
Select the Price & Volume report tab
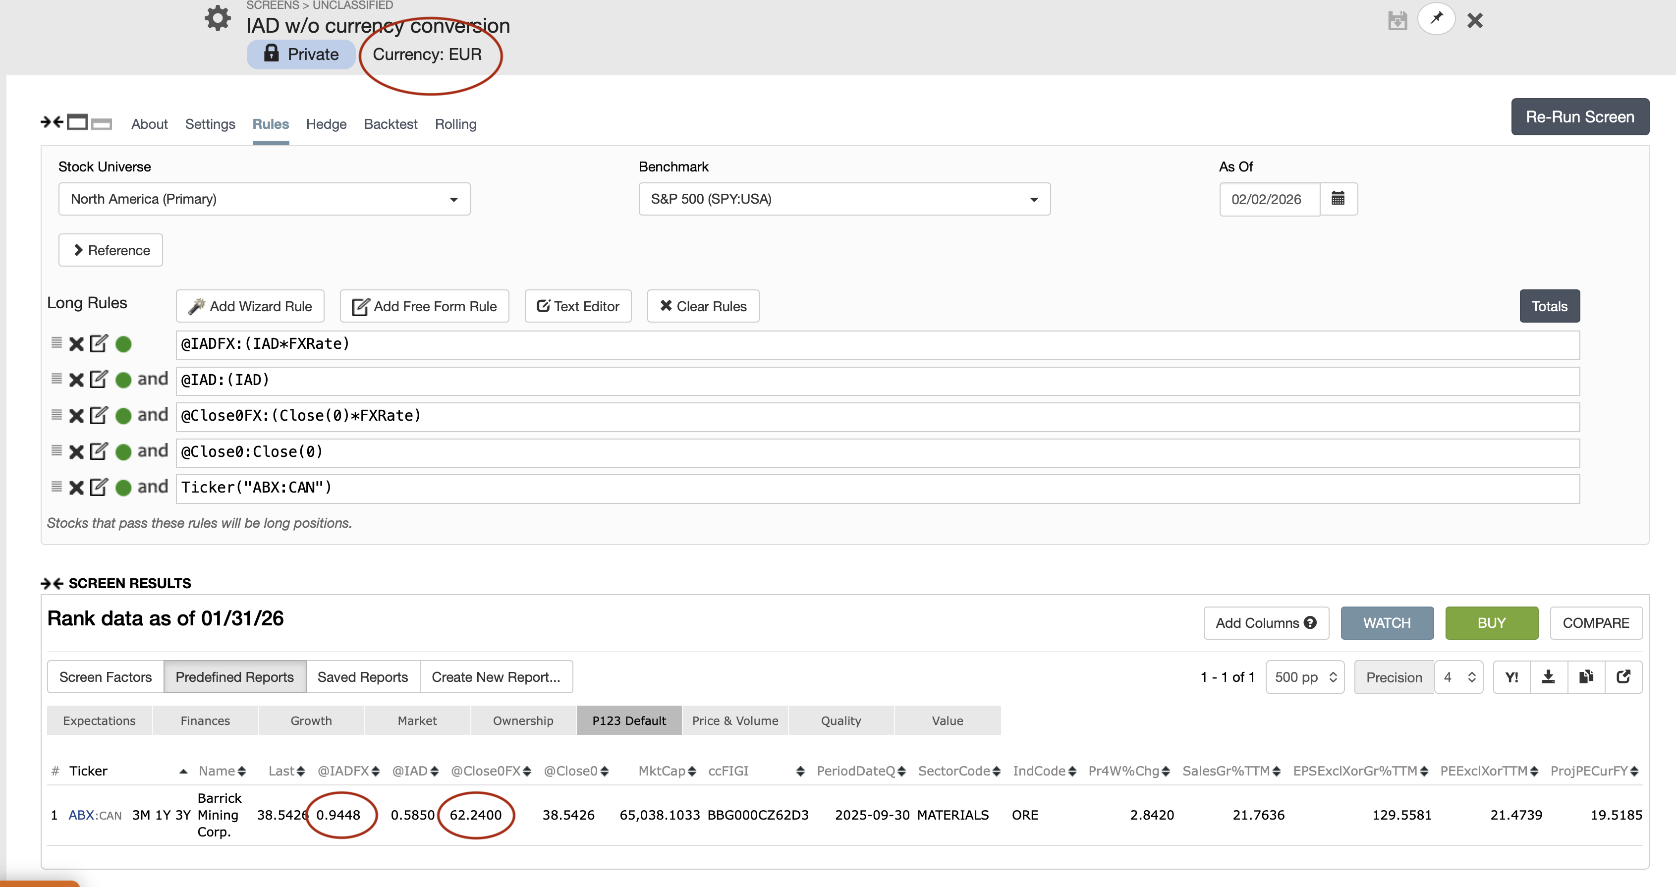click(734, 721)
